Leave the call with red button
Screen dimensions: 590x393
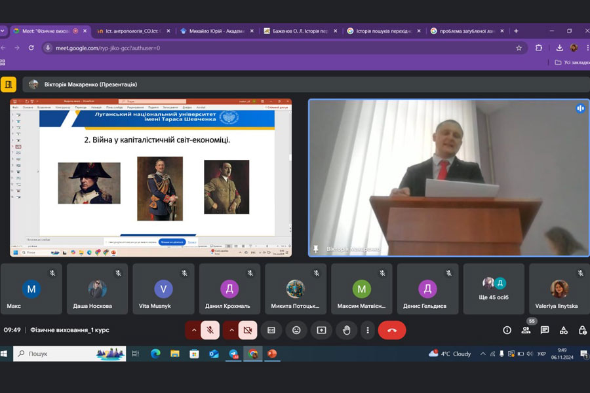coord(392,330)
